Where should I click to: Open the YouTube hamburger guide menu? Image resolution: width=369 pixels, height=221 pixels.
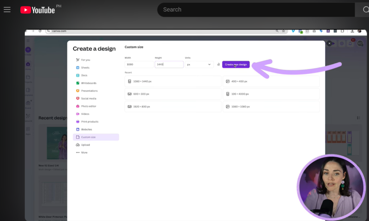pyautogui.click(x=7, y=10)
